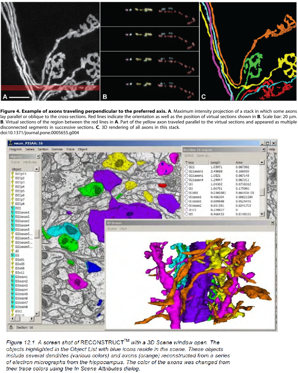Click the D3axon8 object icon
The image size is (298, 373).
click(13, 307)
